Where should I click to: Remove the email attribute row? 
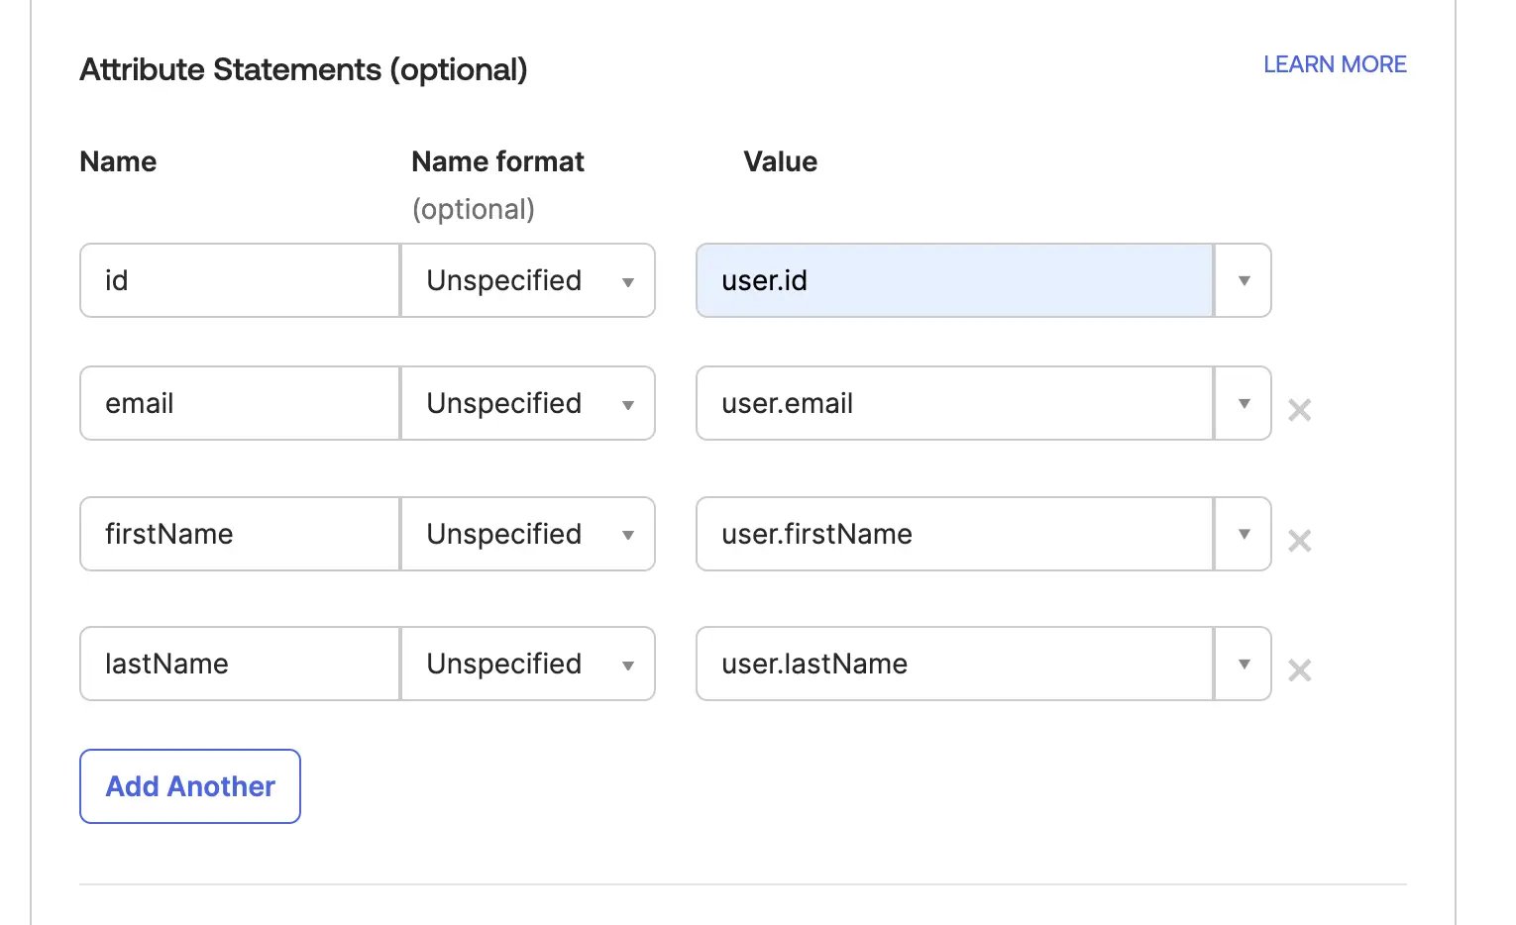click(x=1299, y=410)
